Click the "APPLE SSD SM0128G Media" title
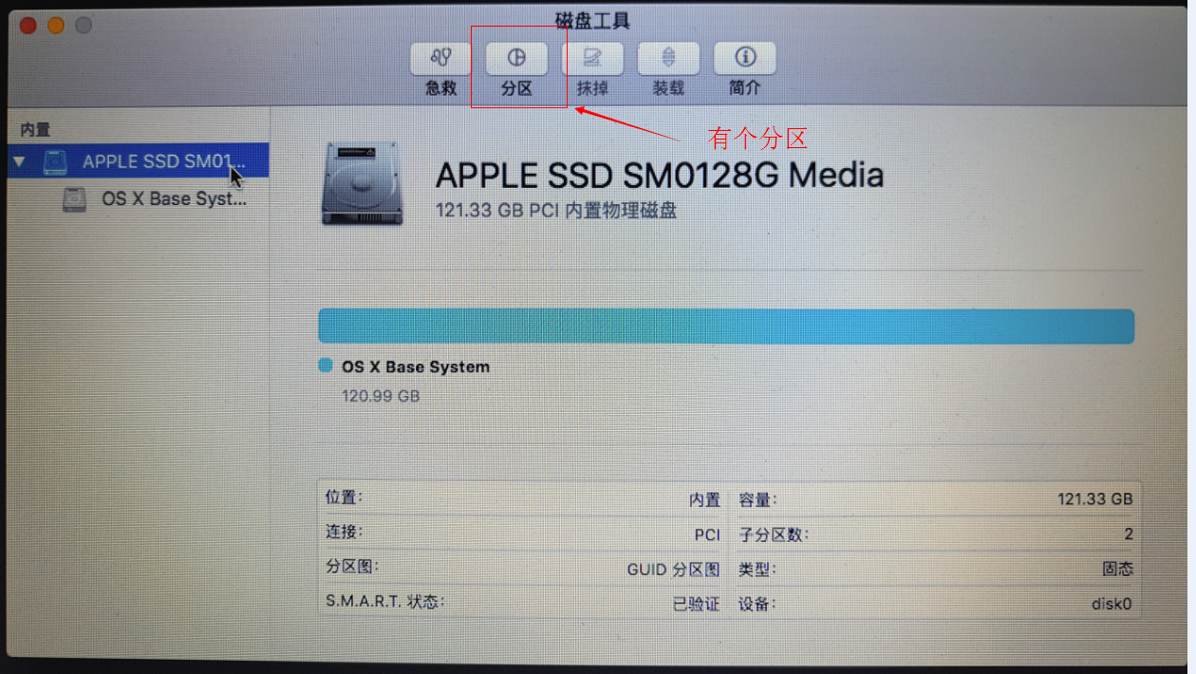This screenshot has width=1196, height=674. point(660,175)
